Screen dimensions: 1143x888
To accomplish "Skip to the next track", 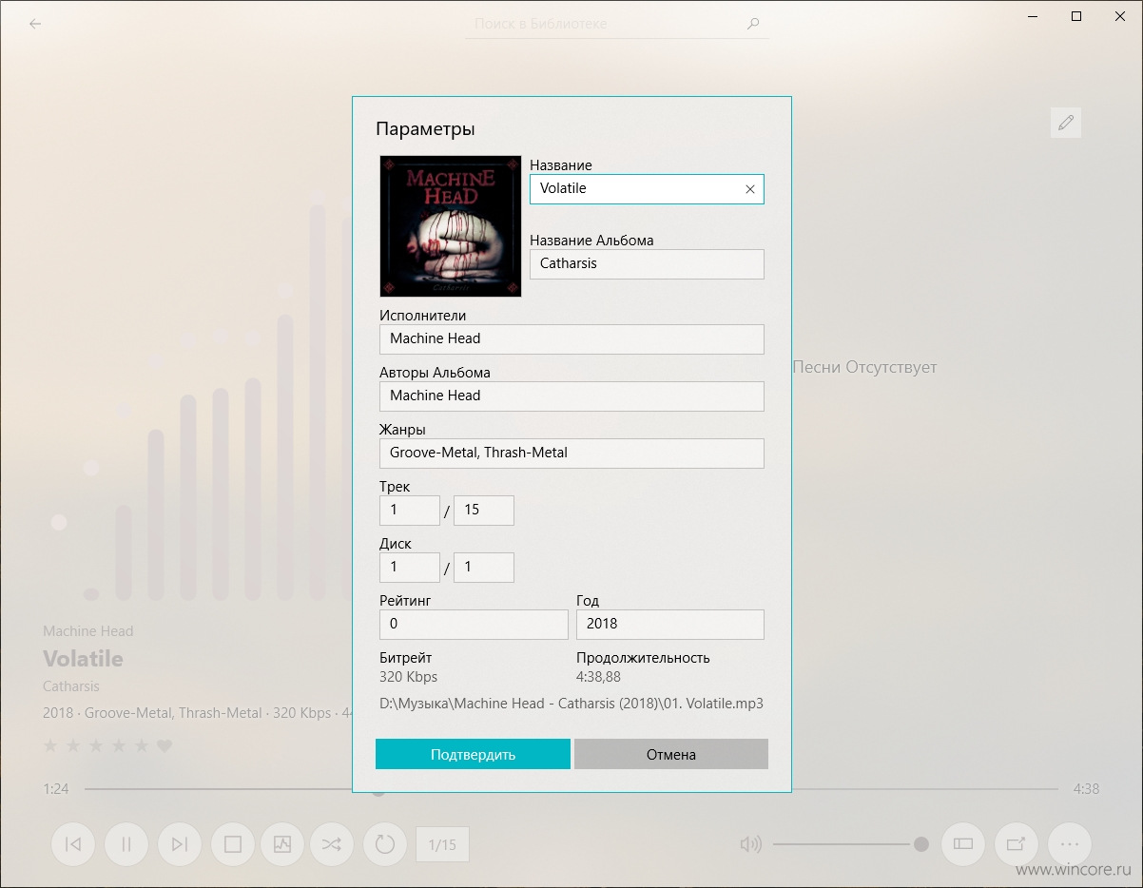I will pos(179,844).
